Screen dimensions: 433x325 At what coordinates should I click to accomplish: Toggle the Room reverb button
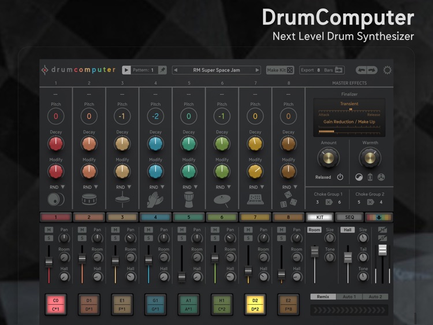(x=314, y=230)
